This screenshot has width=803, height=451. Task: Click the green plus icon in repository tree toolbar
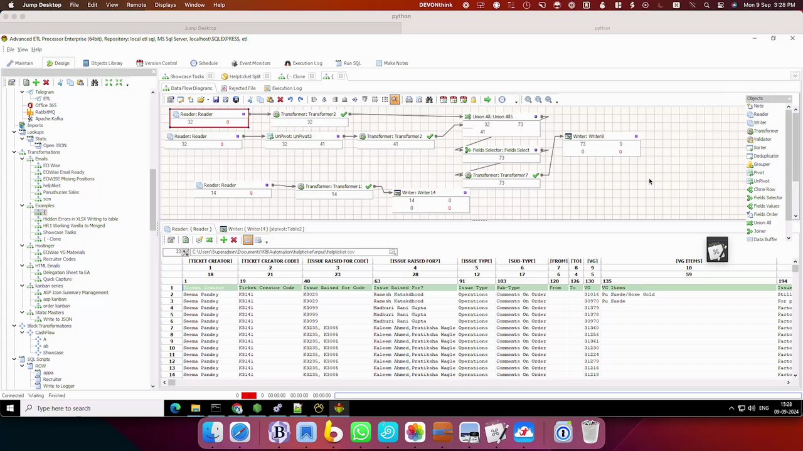pyautogui.click(x=36, y=83)
